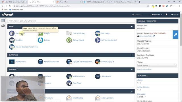Image resolution: width=182 pixels, height=102 pixels.
Task: Open the Aliases statistics link
Action: click(140, 80)
